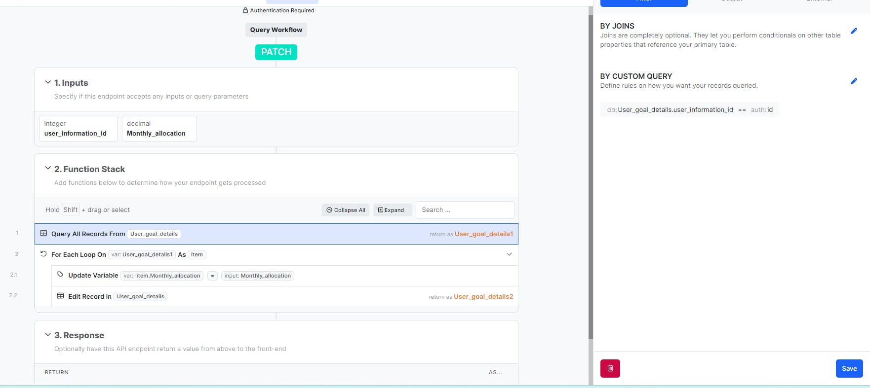The image size is (870, 388).
Task: Collapse the 1. Inputs section chevron
Action: 48,82
